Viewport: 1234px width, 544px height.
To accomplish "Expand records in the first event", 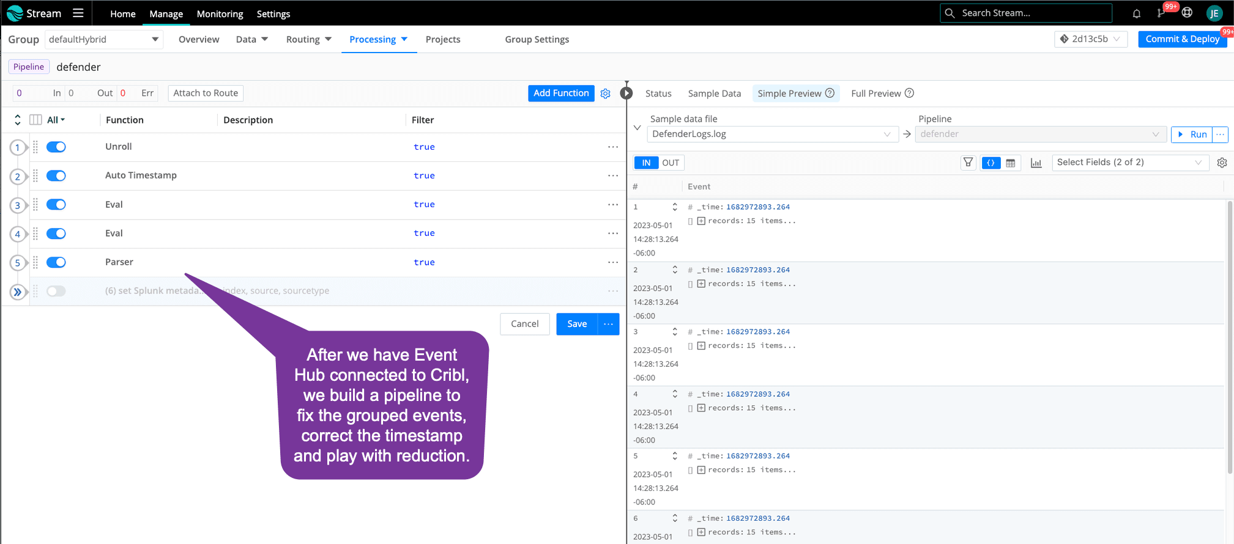I will click(701, 221).
